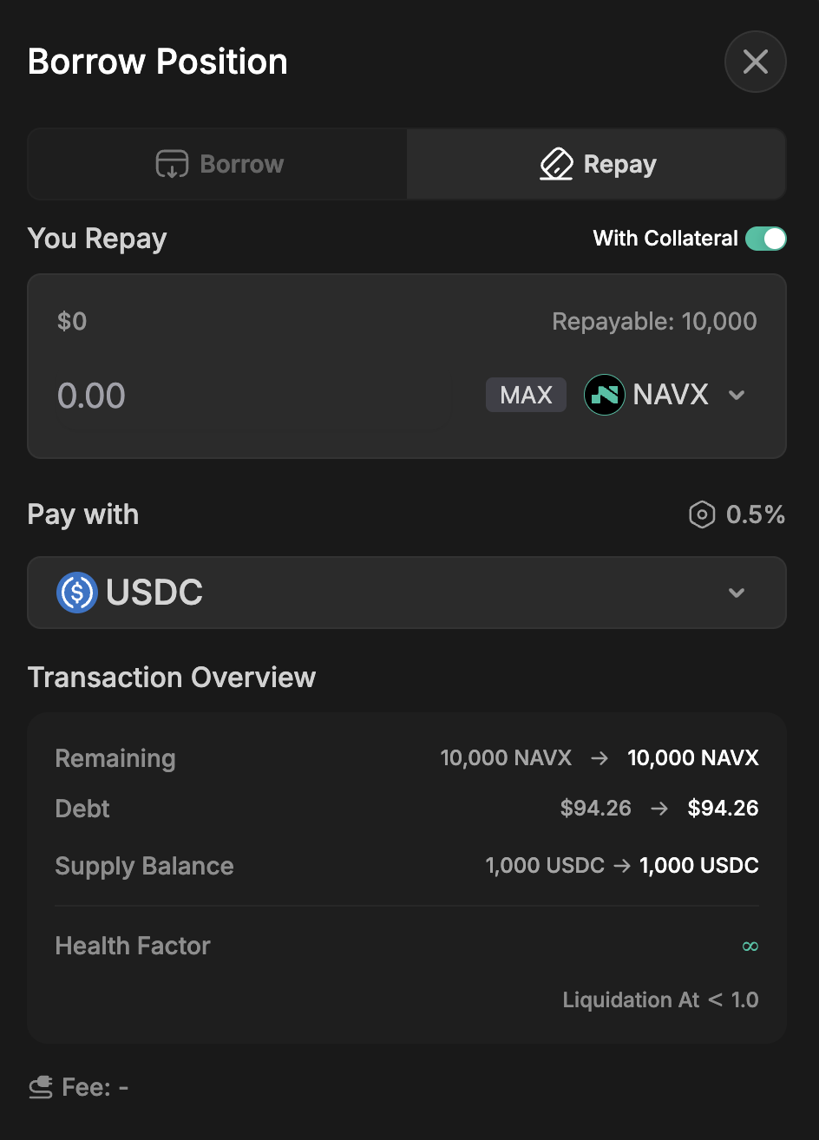Viewport: 819px width, 1140px height.
Task: Click the USDC coin icon
Action: 77,593
